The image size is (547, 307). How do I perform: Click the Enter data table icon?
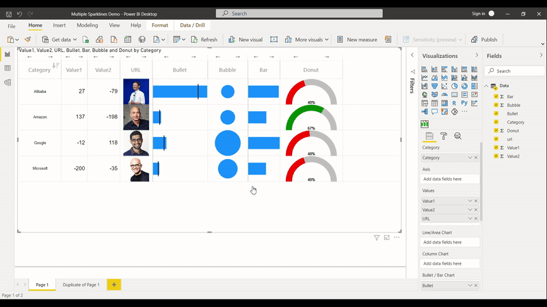click(x=128, y=40)
